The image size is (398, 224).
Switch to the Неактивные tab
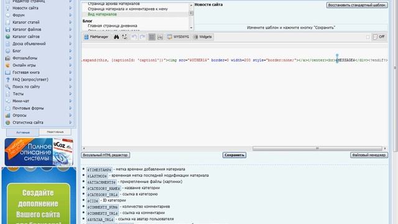tap(55, 132)
